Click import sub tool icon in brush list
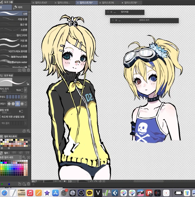 click(x=19, y=70)
